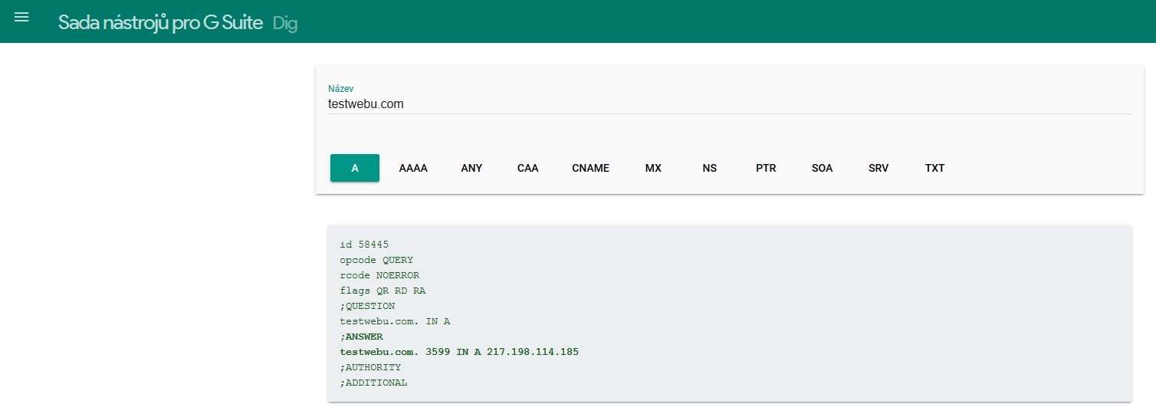
Task: Click the Dig label in the header
Action: [x=285, y=23]
